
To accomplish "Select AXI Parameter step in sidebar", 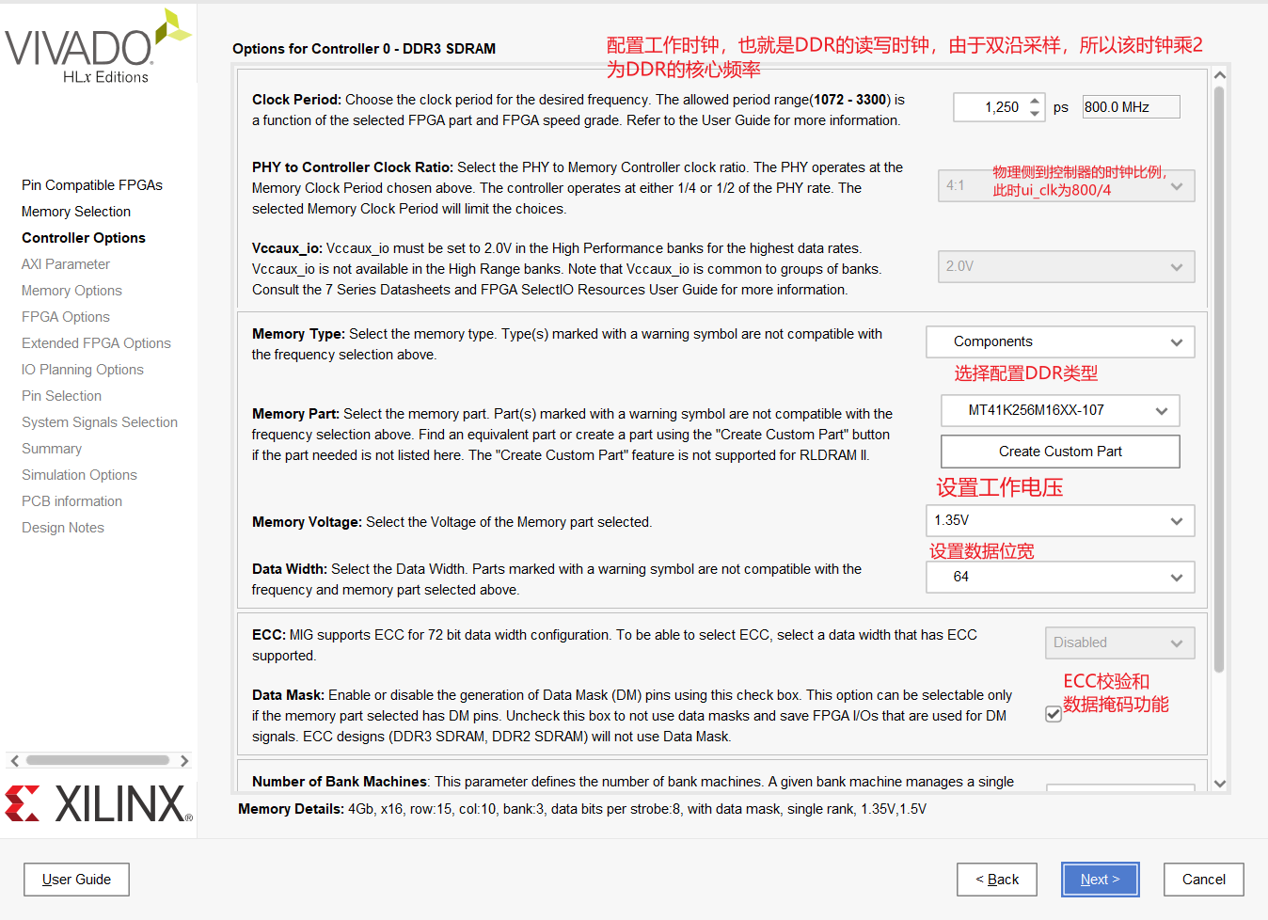I will [x=66, y=264].
